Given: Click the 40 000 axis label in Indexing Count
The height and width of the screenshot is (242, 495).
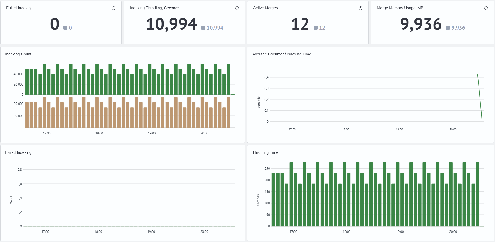Looking at the screenshot, I should click(19, 74).
